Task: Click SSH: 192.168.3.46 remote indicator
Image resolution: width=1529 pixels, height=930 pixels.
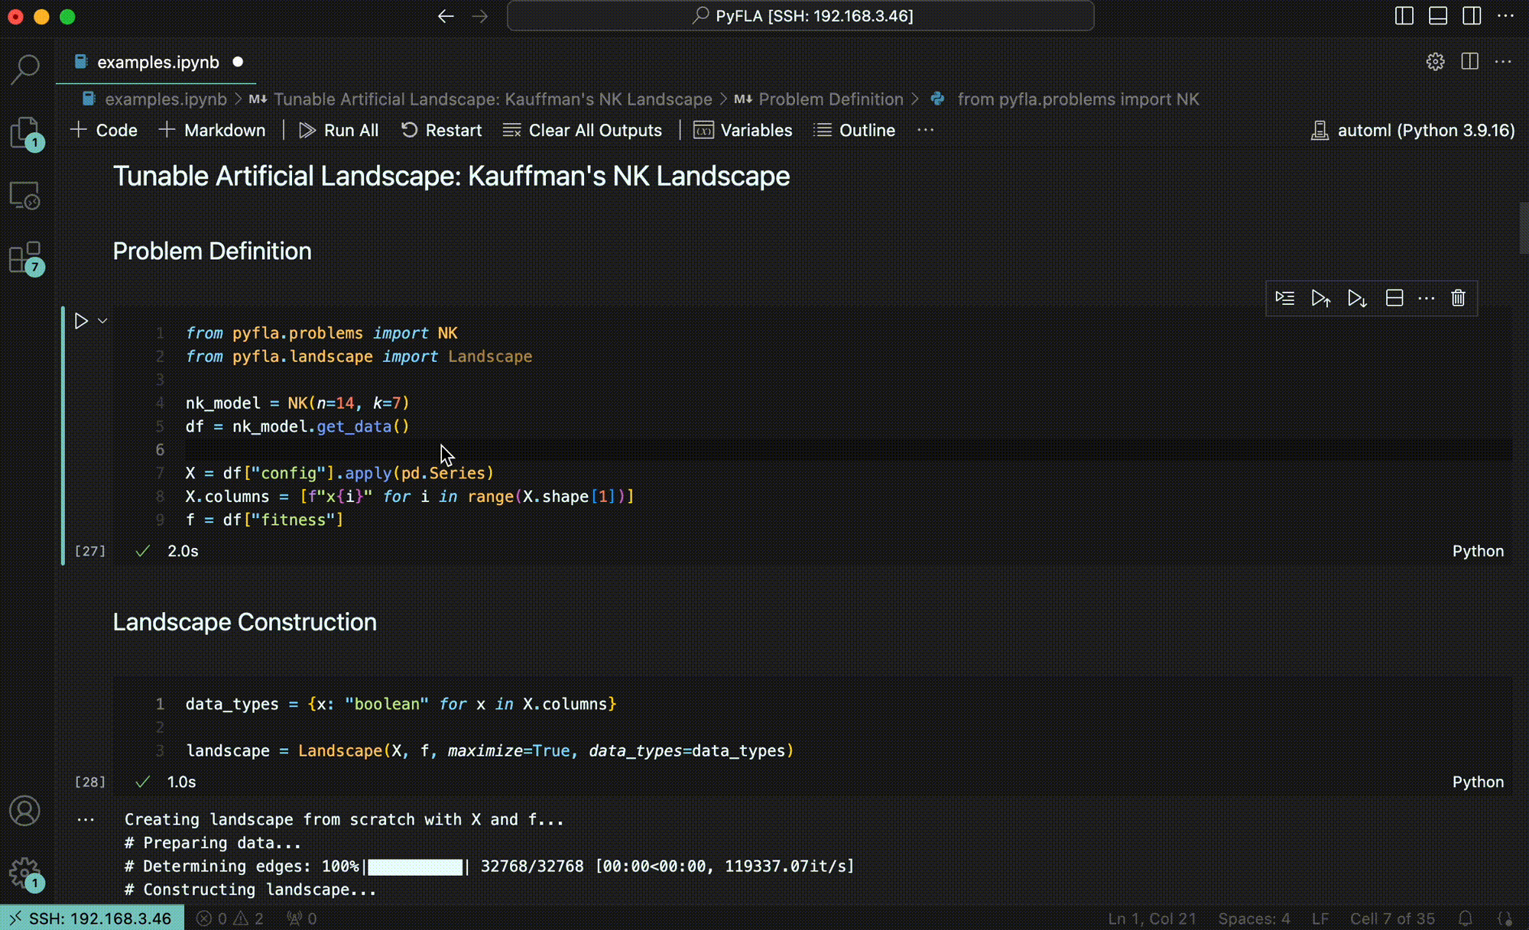Action: click(x=91, y=918)
